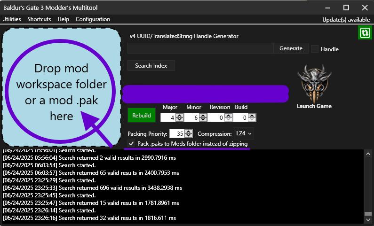Click the Minor version number field
Viewport: 374px width, 226px height.
pos(192,117)
